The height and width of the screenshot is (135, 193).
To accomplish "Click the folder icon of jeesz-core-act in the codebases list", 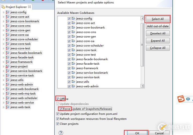I will [73, 23].
